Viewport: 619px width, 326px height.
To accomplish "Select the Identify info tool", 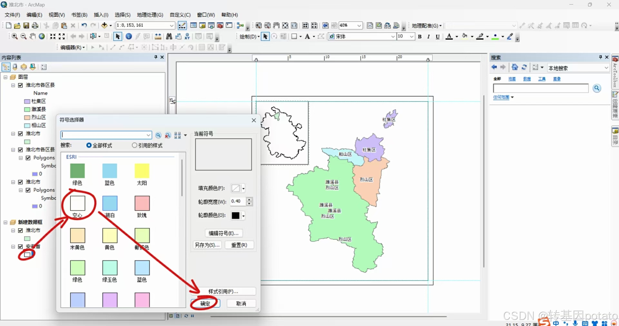I will click(x=129, y=36).
